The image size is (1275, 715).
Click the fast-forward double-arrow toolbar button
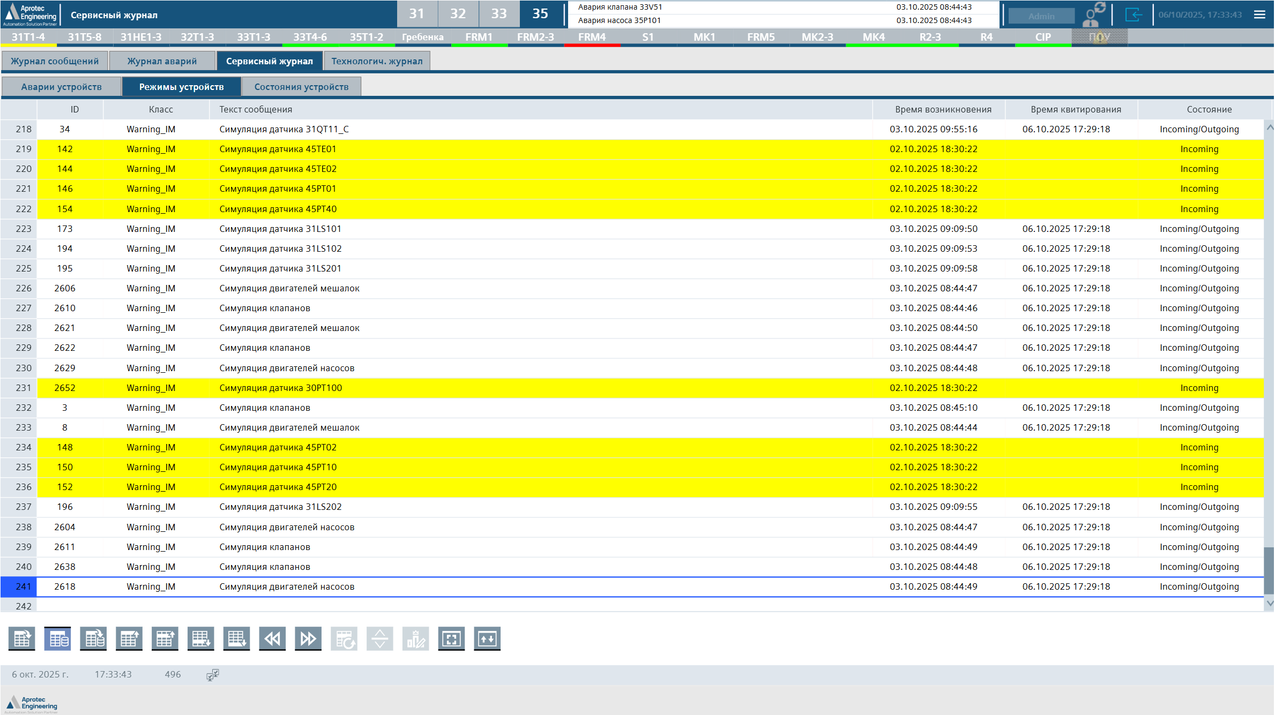(x=308, y=638)
